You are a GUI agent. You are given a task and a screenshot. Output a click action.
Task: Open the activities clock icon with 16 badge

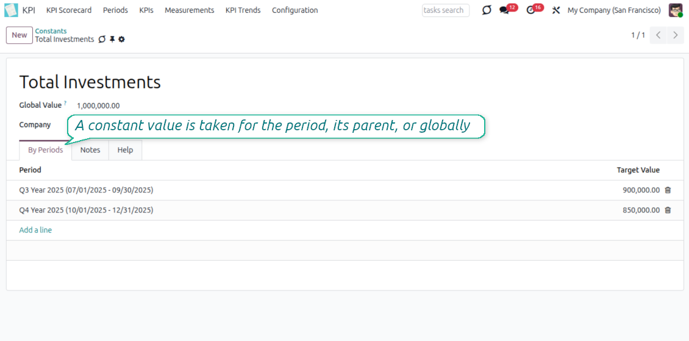pyautogui.click(x=530, y=10)
